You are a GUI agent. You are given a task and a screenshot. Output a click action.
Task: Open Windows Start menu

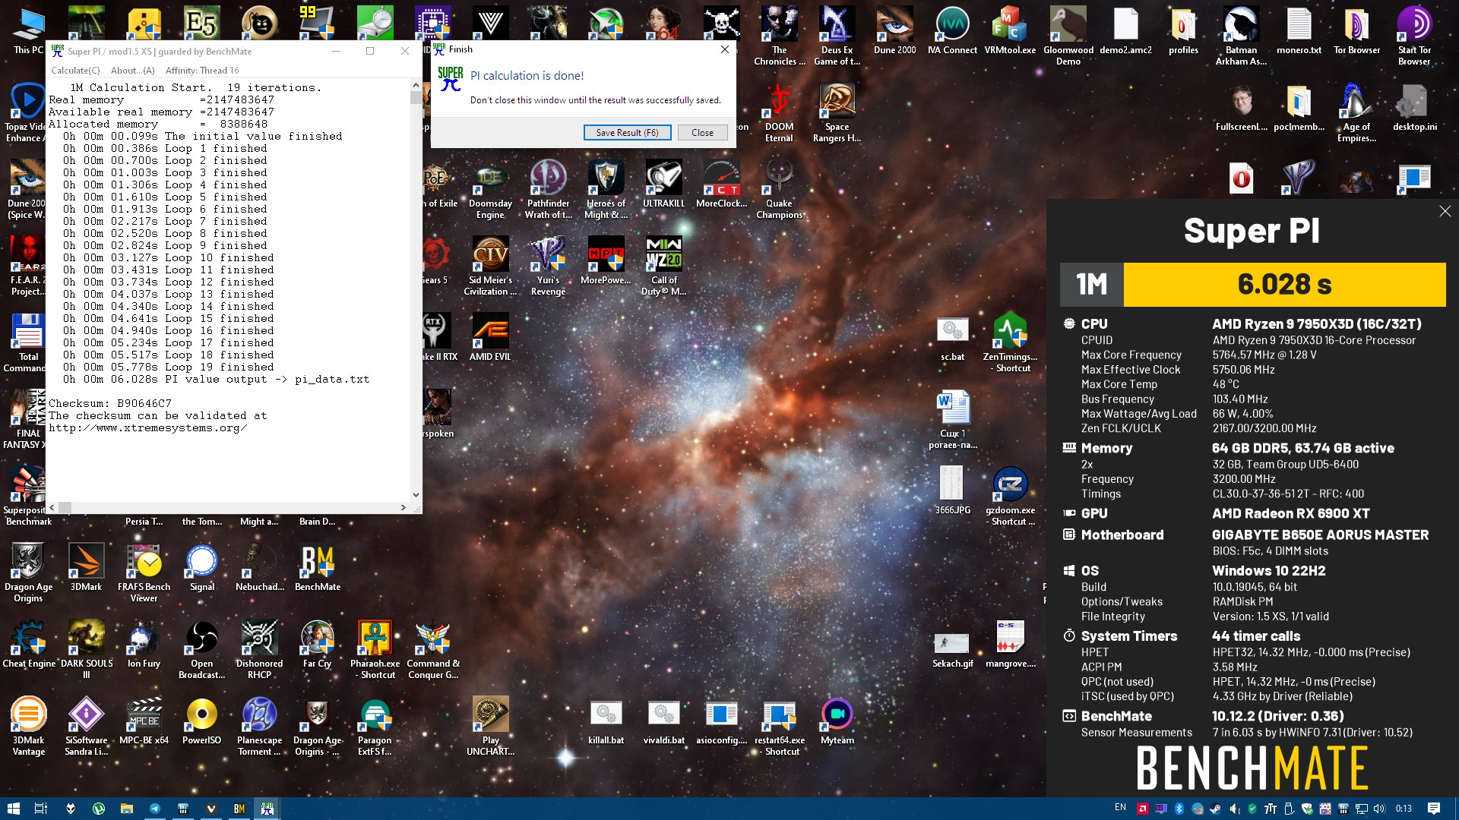point(14,809)
